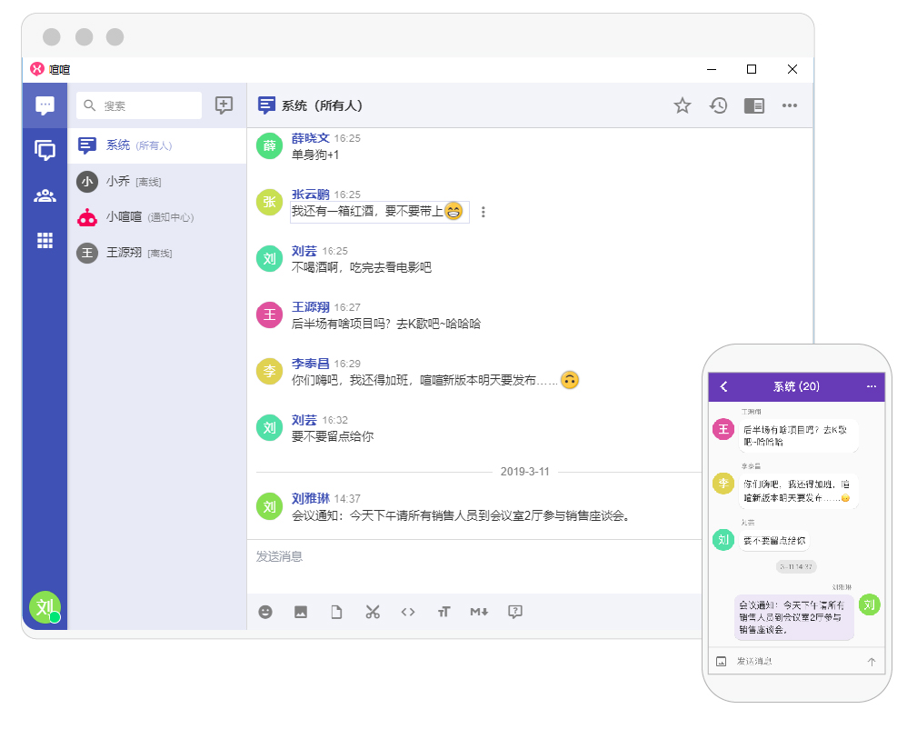The image size is (907, 729).
Task: Open more options menu in chat header
Action: pos(790,105)
